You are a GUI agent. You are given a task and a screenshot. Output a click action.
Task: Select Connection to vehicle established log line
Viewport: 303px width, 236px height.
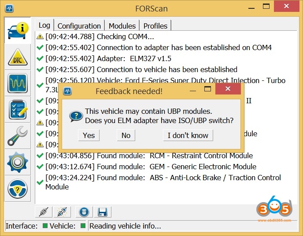pyautogui.click(x=141, y=69)
